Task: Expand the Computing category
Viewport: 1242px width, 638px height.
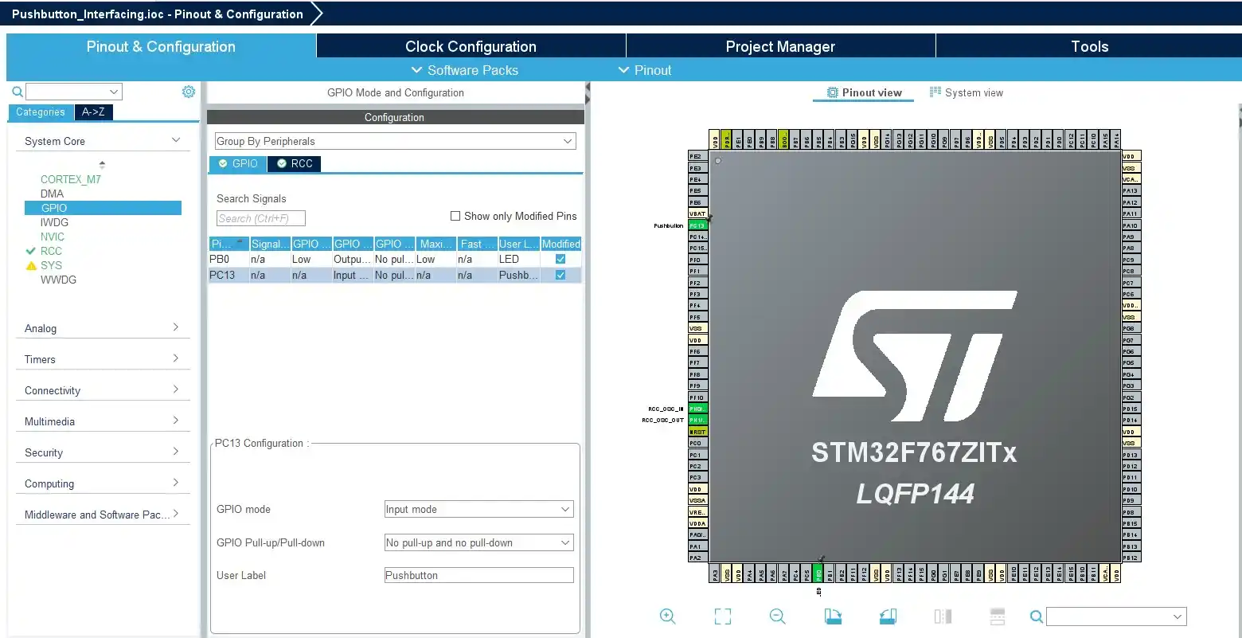Action: pos(103,483)
